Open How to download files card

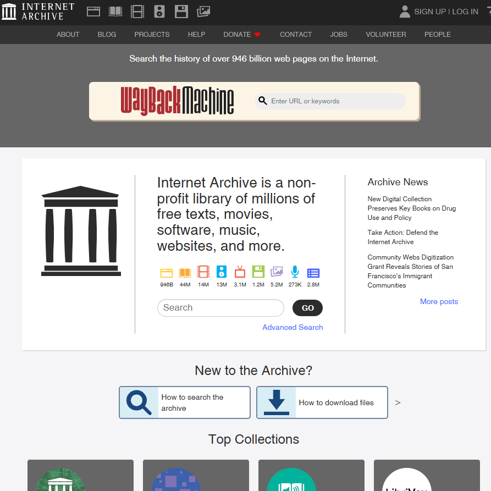[x=322, y=402]
